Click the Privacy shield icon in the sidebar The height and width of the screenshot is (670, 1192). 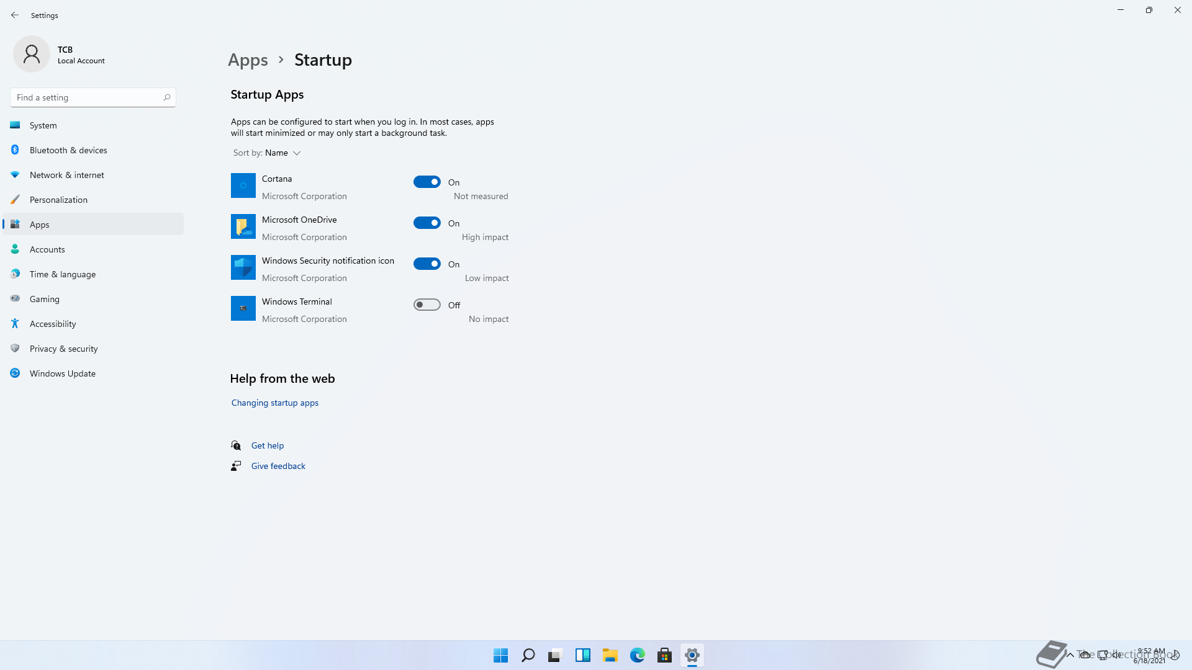click(15, 348)
